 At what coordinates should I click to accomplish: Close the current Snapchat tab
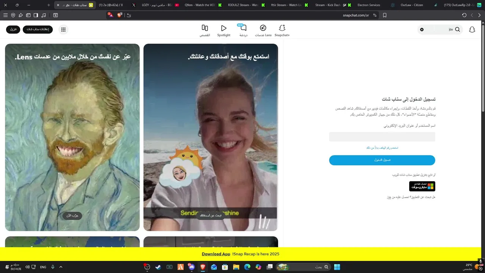pyautogui.click(x=58, y=5)
